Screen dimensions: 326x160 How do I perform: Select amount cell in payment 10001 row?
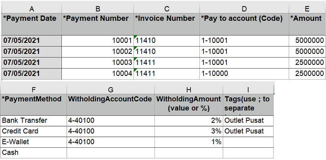coord(307,41)
